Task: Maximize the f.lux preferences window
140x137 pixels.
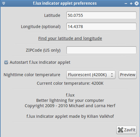Action: tap(131, 4)
